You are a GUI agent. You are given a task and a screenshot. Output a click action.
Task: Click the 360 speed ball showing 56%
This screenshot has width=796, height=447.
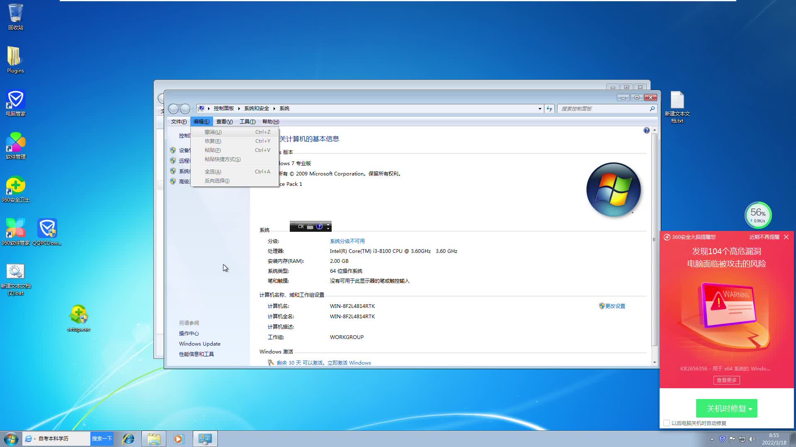coord(758,215)
